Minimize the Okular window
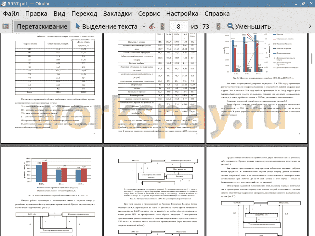 tap(296, 4)
